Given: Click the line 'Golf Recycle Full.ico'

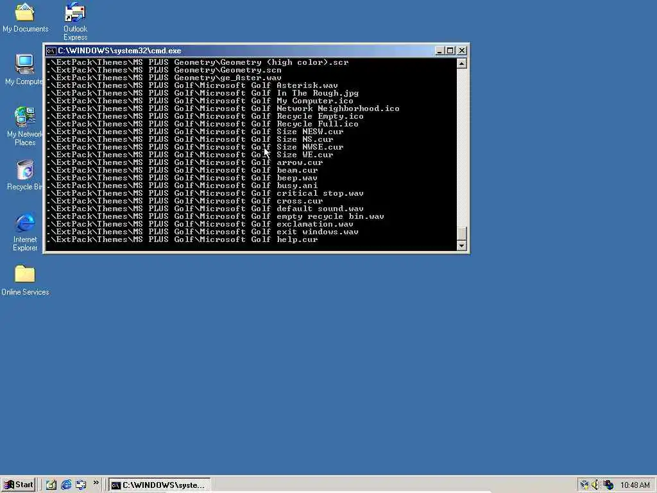Looking at the screenshot, I should 202,124.
